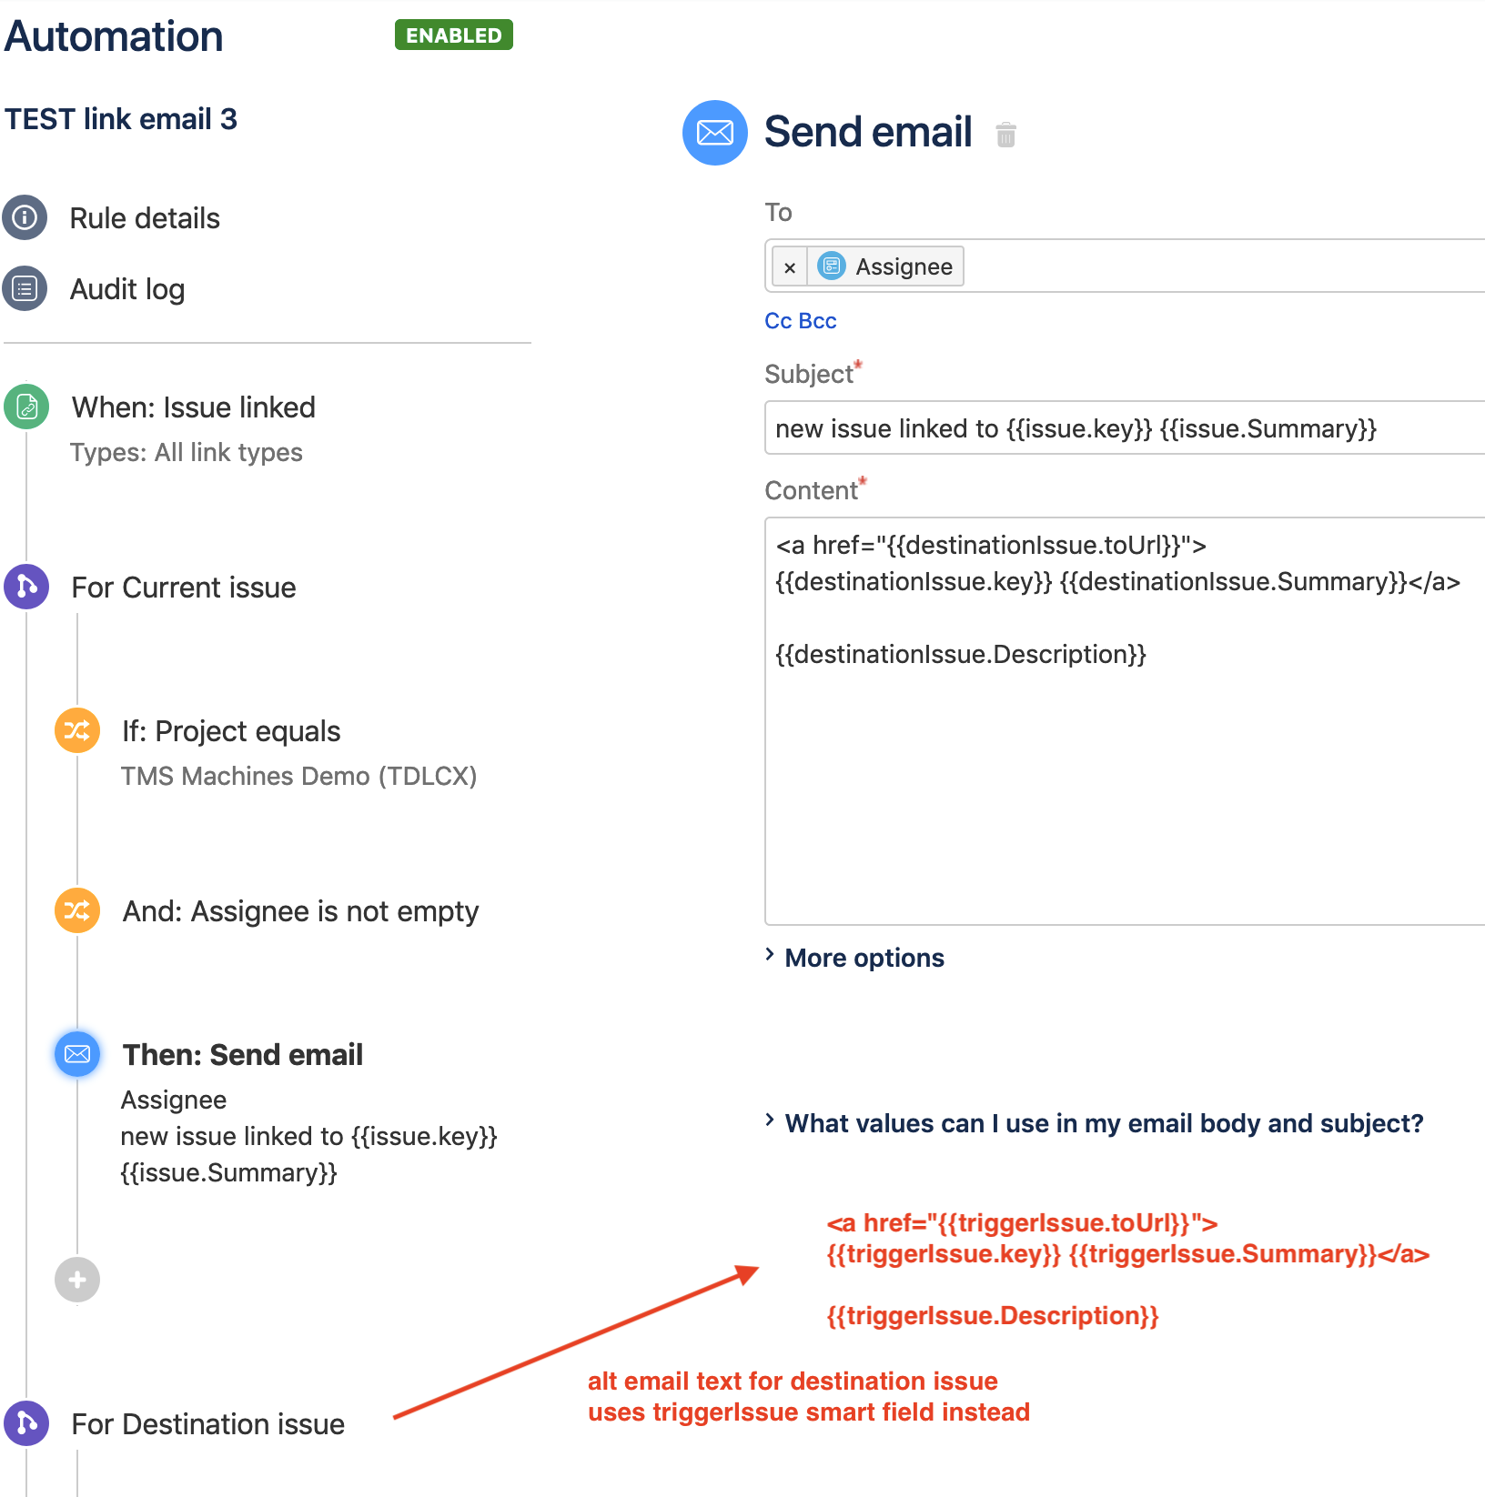Click the ENABLED status badge
The image size is (1485, 1497).
point(454,35)
